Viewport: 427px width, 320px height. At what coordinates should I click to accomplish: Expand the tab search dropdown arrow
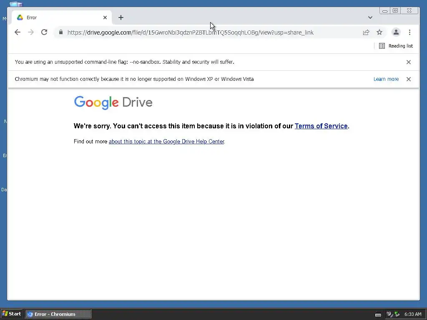click(x=370, y=17)
